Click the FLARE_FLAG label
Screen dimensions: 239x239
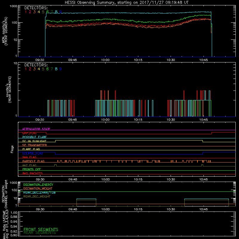[31, 149]
